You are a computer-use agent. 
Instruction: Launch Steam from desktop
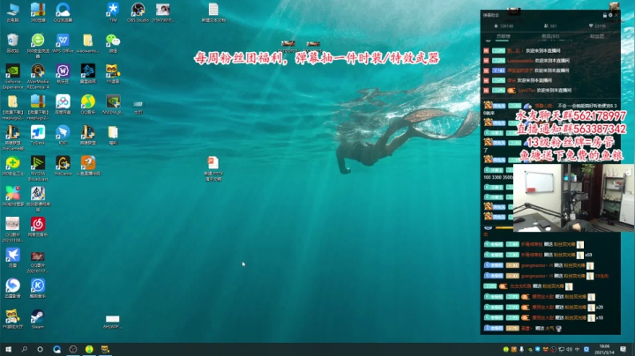[38, 319]
